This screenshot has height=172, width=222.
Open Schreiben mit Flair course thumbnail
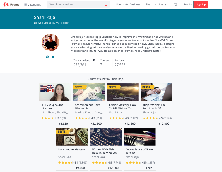89,92
